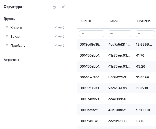Open the filter field under ЗАКАЗ column
This screenshot has height=129, width=156.
[x=120, y=34]
